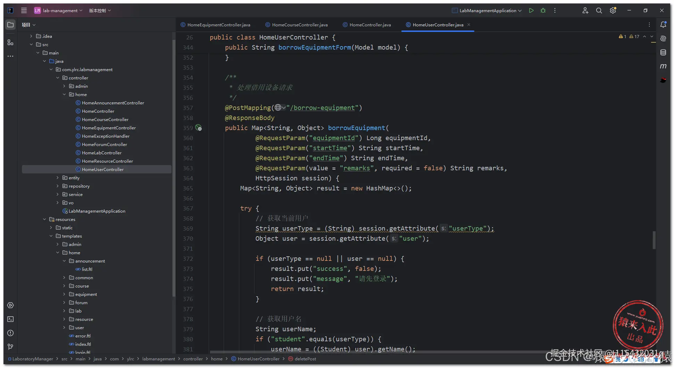The width and height of the screenshot is (674, 368).
Task: Open the AI Assistant swirl icon
Action: (663, 38)
